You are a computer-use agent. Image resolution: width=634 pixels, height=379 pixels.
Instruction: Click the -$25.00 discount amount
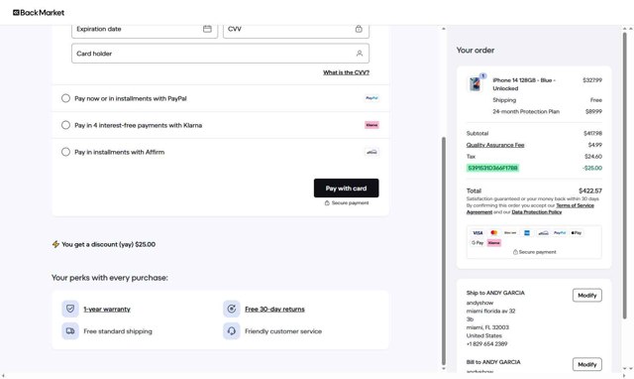[592, 168]
